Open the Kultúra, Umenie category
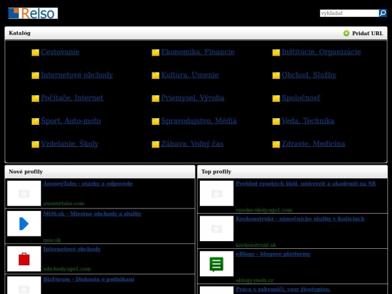392x294 pixels. [189, 75]
